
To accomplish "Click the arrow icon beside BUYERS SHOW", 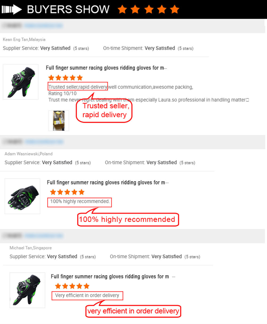I will click(11, 10).
